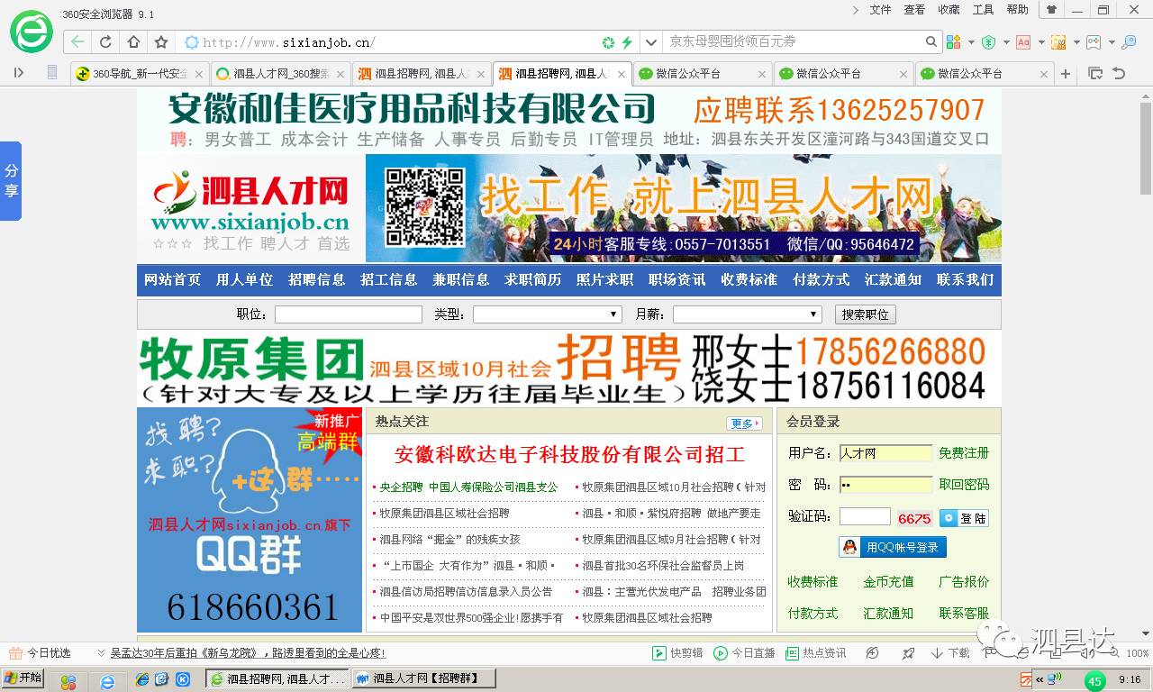1153x692 pixels.
Task: Click the green 45 tray badge icon
Action: (x=1095, y=681)
